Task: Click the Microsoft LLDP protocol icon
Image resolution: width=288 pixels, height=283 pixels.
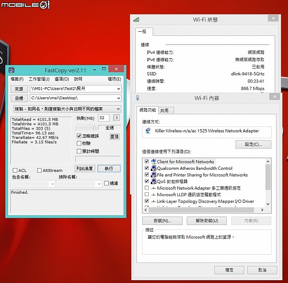Action: [153, 195]
